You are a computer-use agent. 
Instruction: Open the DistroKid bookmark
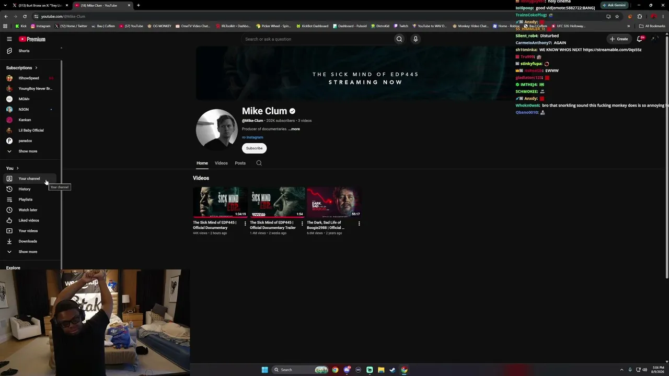380,26
